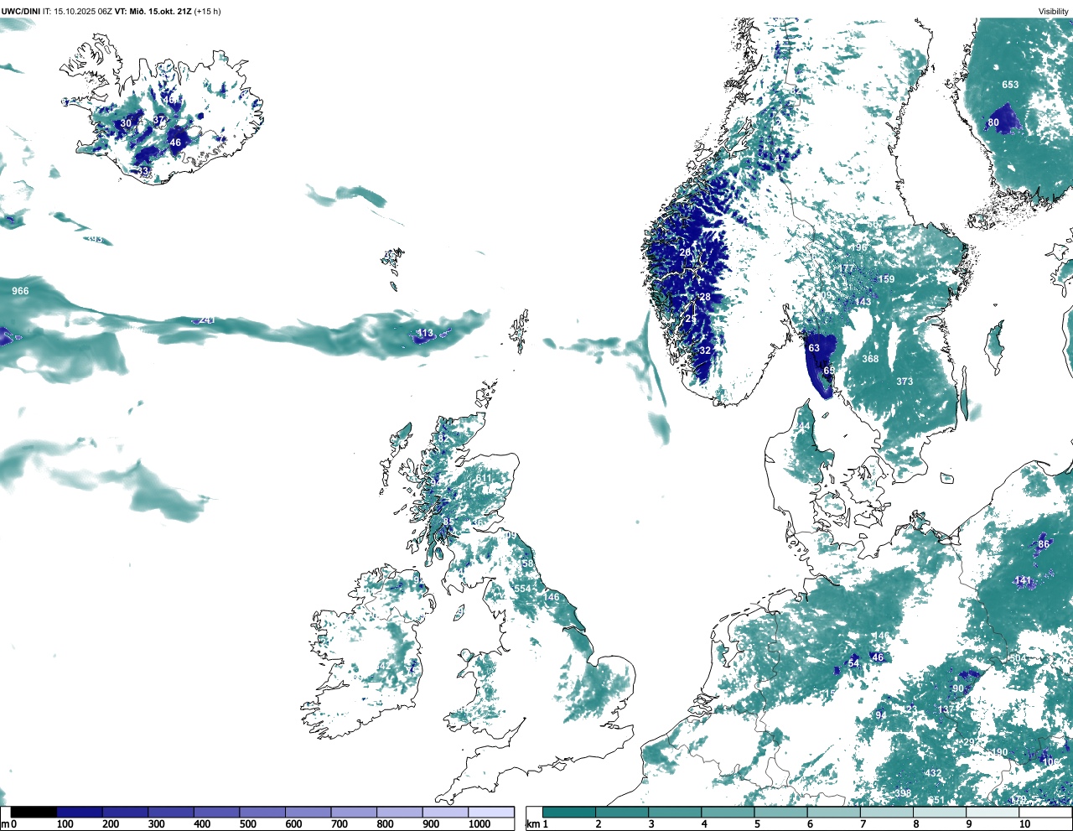Click the '141' value over Poland
The width and height of the screenshot is (1073, 831).
[1023, 580]
